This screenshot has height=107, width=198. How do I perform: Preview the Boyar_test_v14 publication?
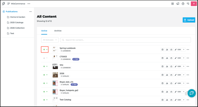pyautogui.click(x=163, y=83)
